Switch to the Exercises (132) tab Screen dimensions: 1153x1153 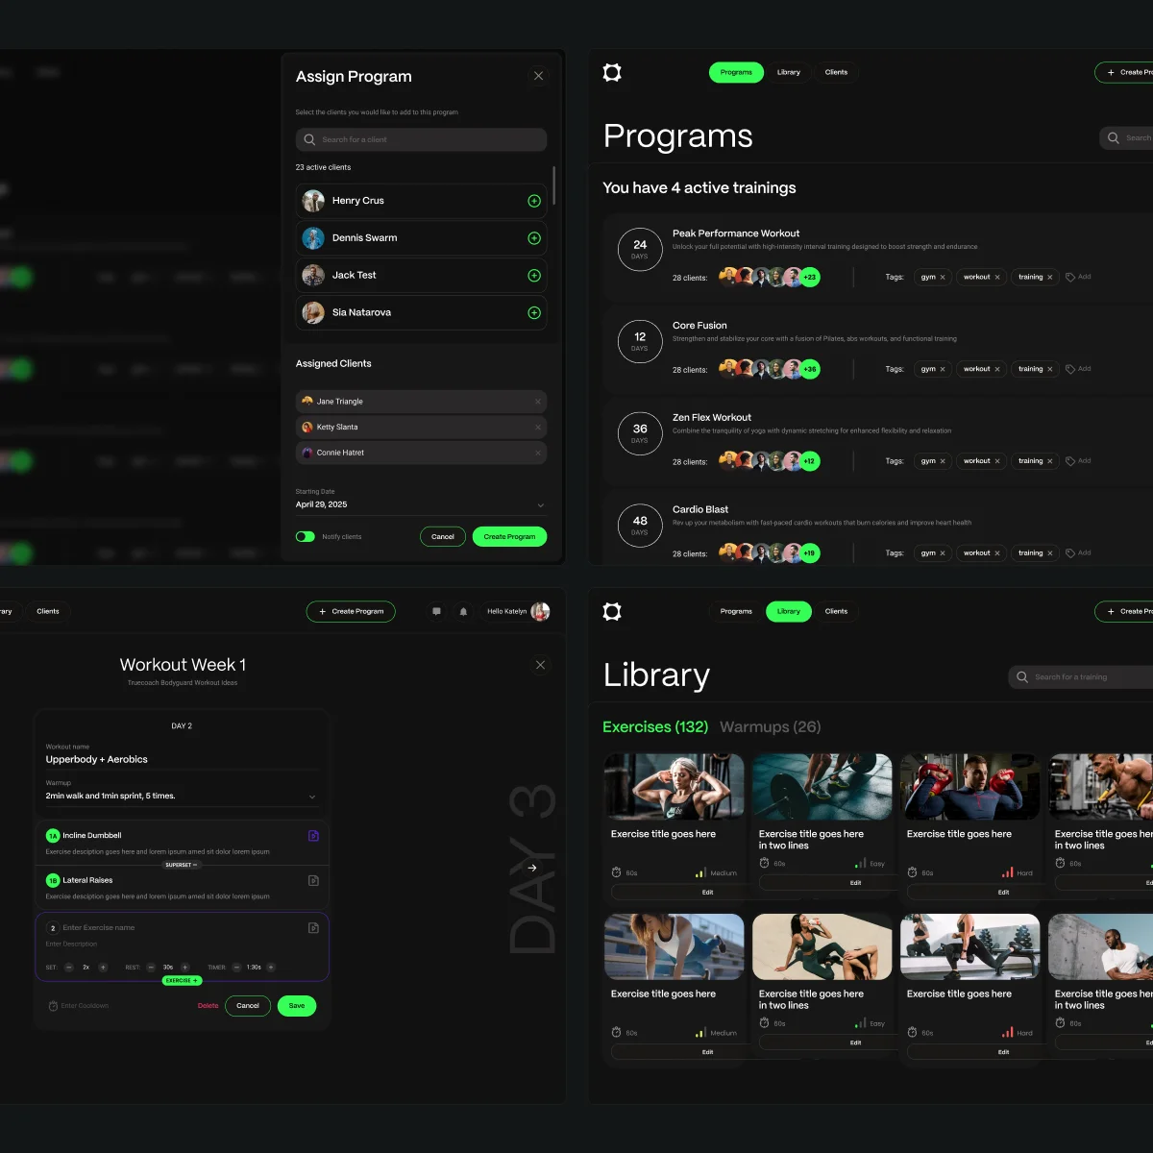(x=655, y=727)
